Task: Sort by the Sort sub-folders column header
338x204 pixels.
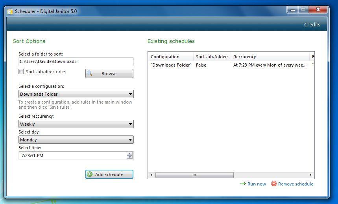Action: click(212, 57)
